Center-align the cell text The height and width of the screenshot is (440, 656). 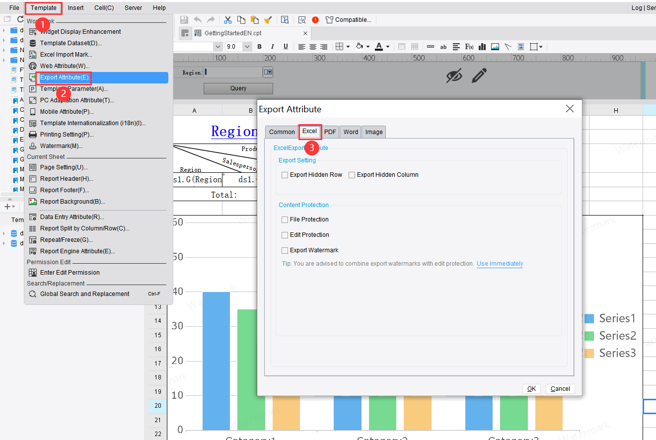(313, 47)
